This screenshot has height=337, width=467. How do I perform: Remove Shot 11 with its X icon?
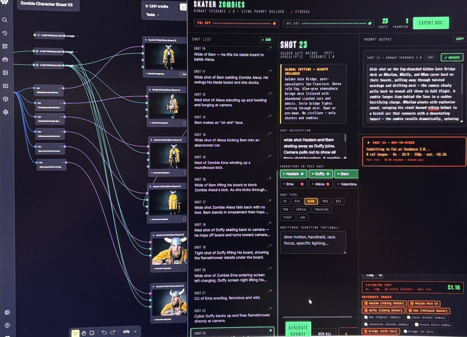(268, 72)
